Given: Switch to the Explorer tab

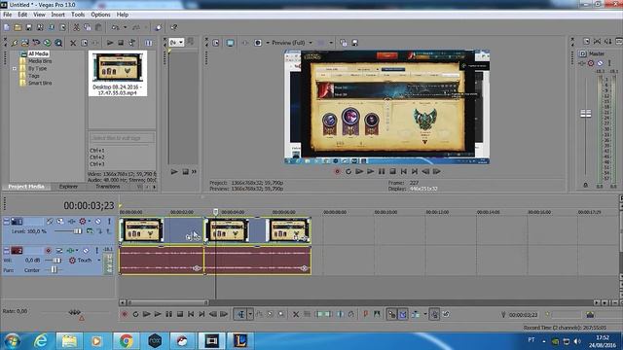Looking at the screenshot, I should coord(68,187).
